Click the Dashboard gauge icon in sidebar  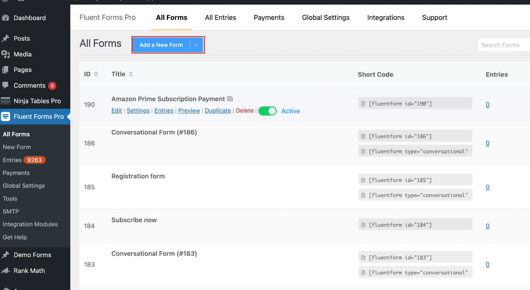click(x=6, y=18)
